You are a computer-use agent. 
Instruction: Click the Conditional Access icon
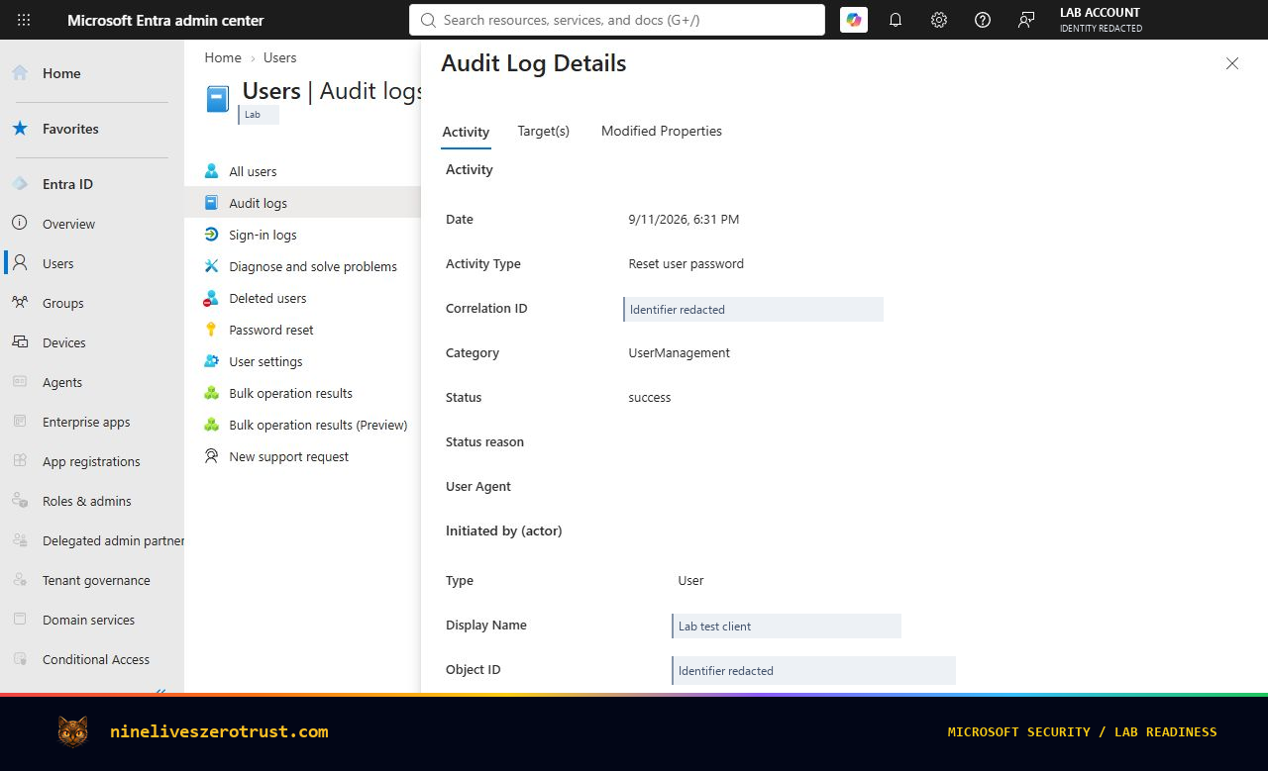[20, 659]
